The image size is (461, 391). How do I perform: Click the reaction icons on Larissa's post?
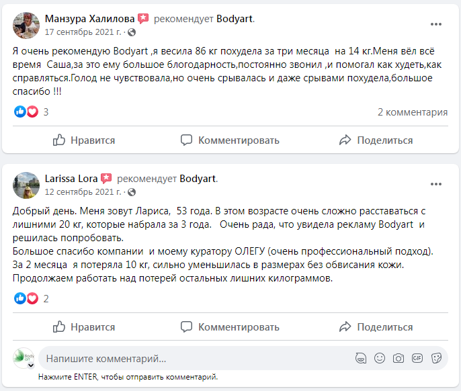(26, 299)
